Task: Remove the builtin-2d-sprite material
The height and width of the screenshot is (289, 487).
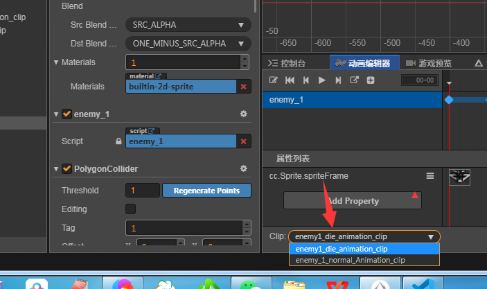Action: pos(243,87)
